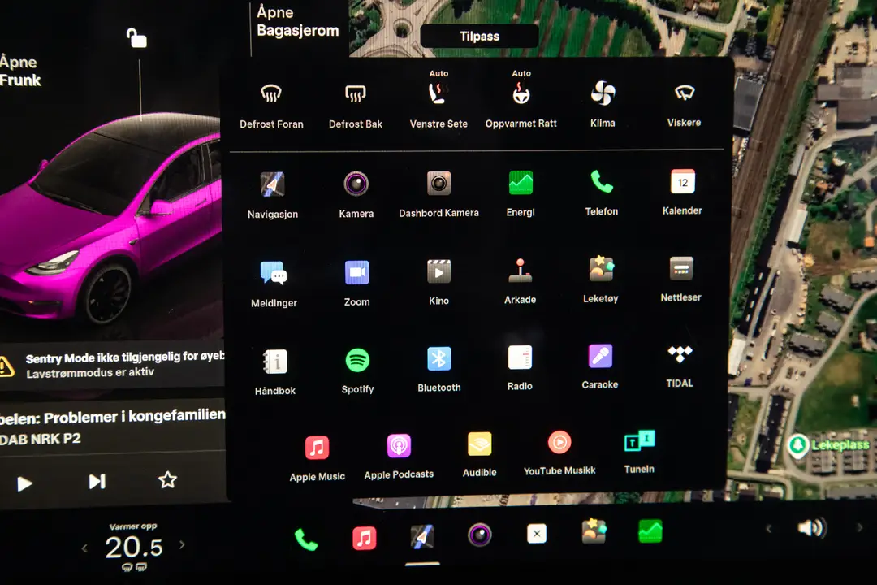Screen dimensions: 877x585
Task: Increase cabin temperature with the right chevron
Action: click(x=182, y=546)
